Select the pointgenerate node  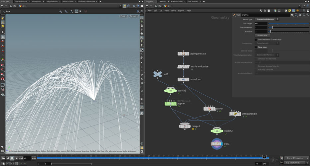pos(183,54)
